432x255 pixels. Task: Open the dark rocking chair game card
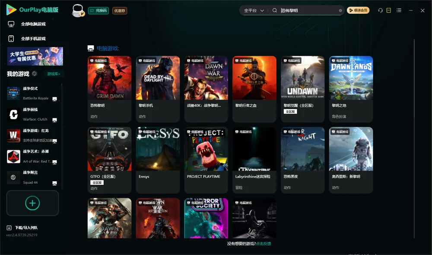pos(254,218)
